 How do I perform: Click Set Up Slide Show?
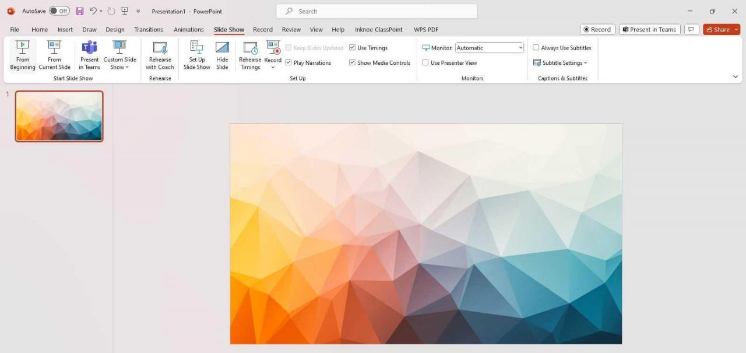click(196, 54)
